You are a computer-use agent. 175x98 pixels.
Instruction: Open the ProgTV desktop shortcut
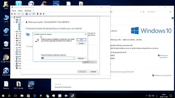click(x=31, y=85)
